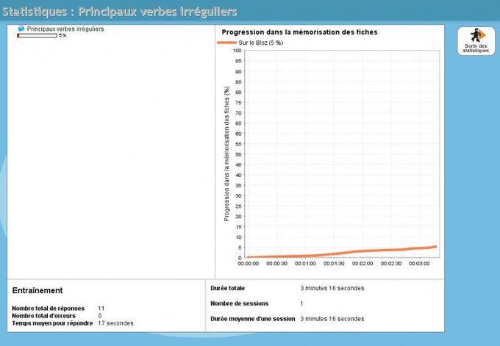Click the Entraînement heading
The height and width of the screenshot is (346, 500).
pos(37,291)
